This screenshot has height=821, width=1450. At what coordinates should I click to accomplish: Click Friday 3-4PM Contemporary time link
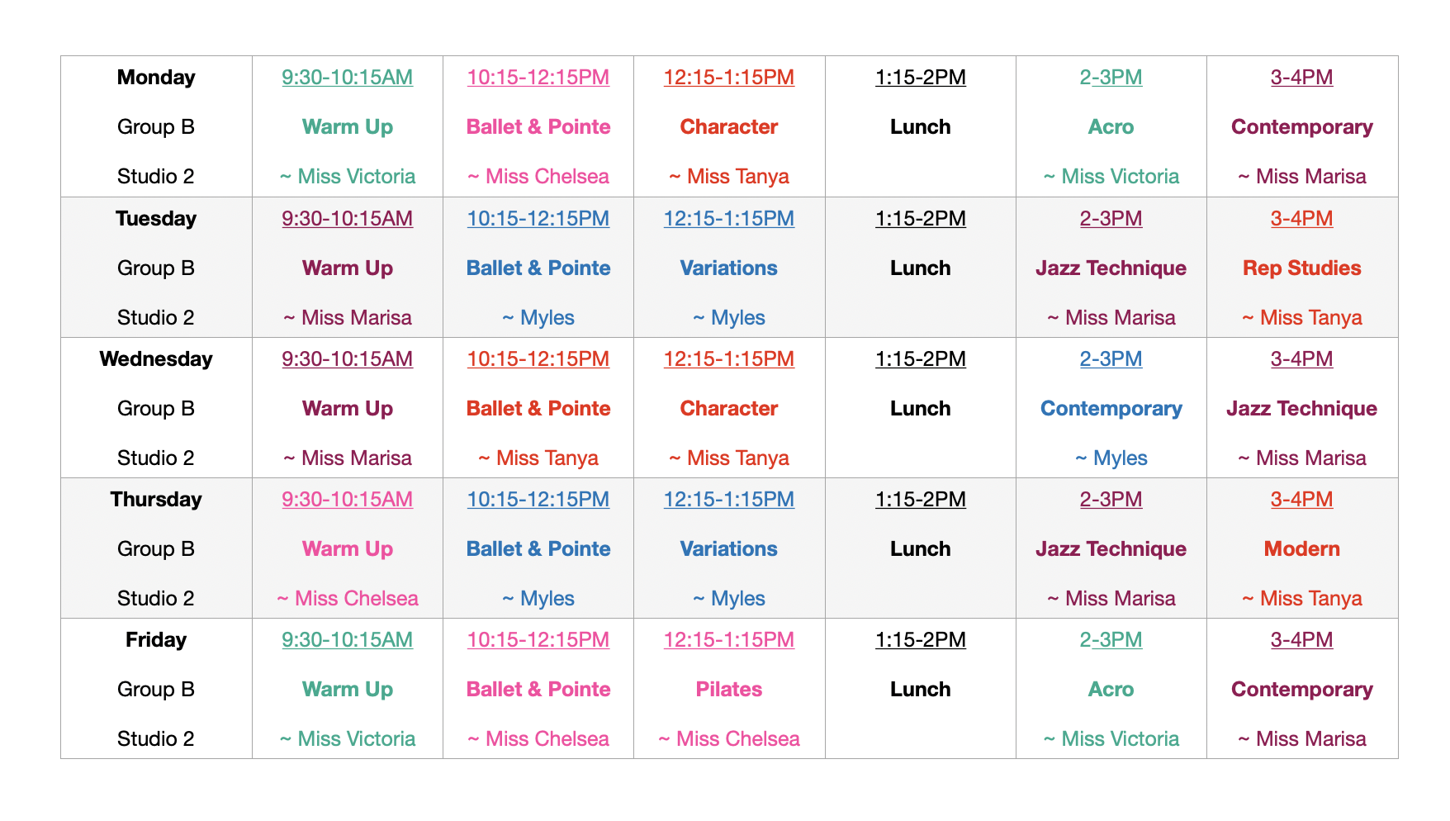coord(1301,640)
